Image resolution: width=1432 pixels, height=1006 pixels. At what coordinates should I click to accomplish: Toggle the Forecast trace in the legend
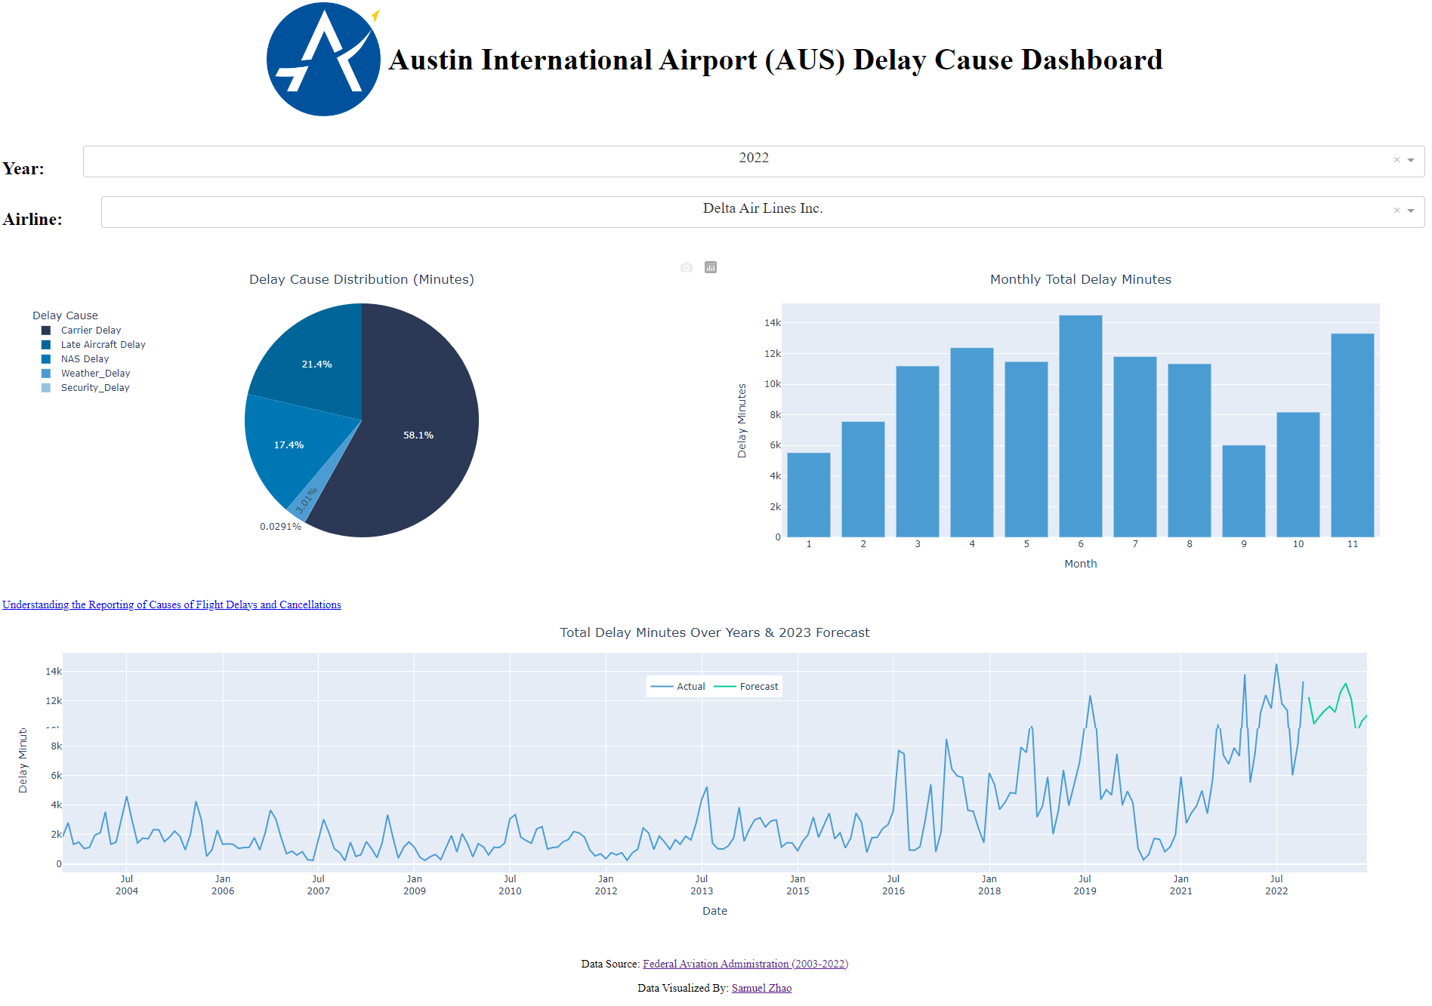tap(759, 686)
